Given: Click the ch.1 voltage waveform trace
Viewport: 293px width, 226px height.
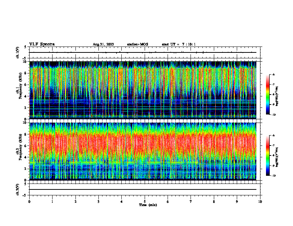Looking at the screenshot, I should [143, 52].
